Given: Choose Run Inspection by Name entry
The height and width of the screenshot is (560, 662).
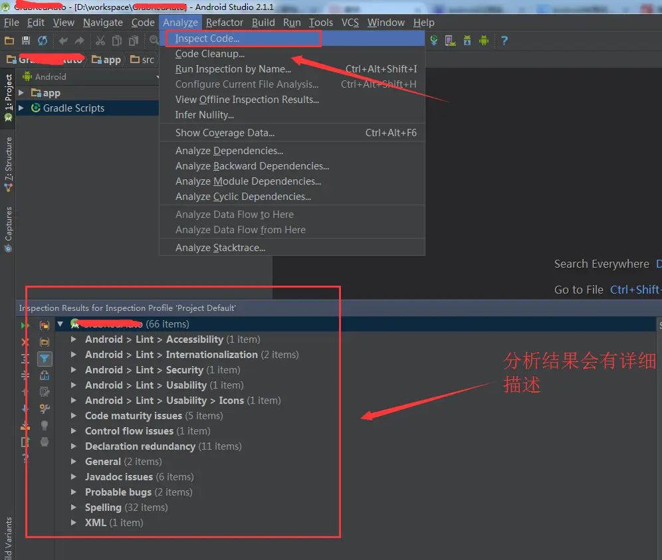Looking at the screenshot, I should (x=292, y=69).
